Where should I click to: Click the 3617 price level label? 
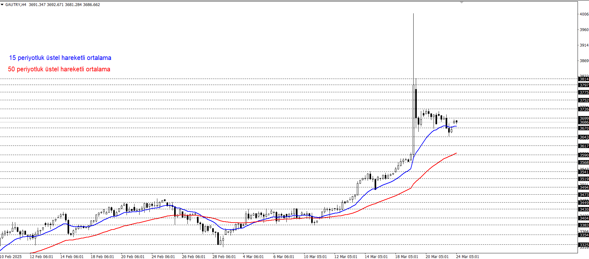click(x=584, y=146)
